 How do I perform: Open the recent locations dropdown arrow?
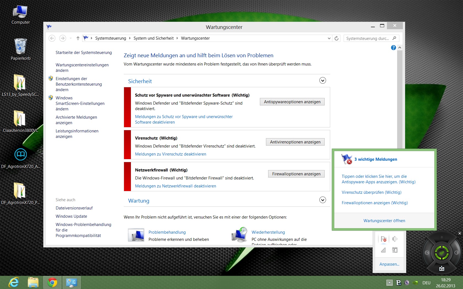pos(71,38)
